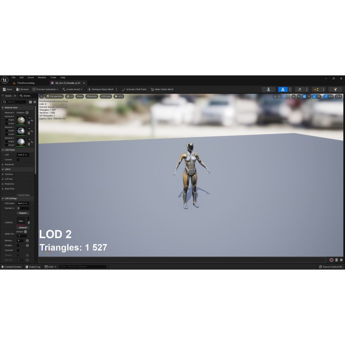Open the LOD Auto viewport menu
This screenshot has width=345, height=345.
pos(106,96)
